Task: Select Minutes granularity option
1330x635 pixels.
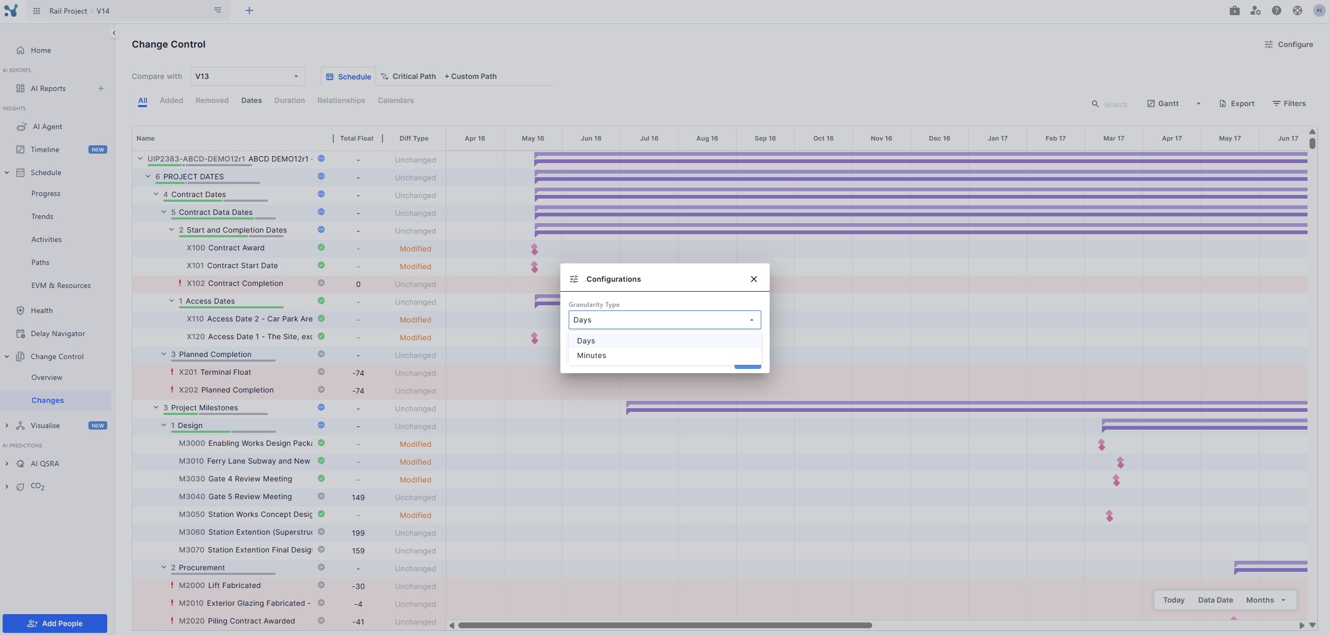Action: [x=664, y=355]
